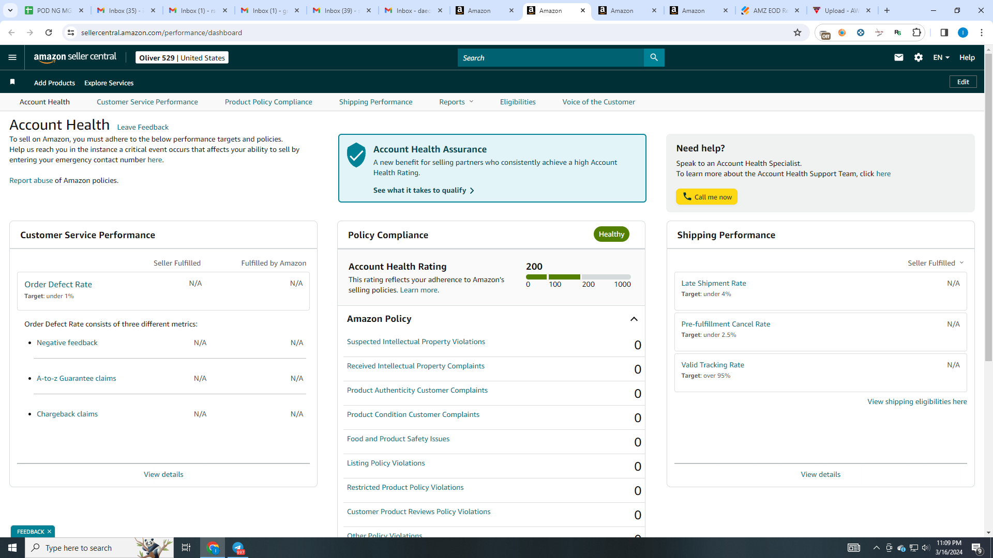Click the browser address bar

point(434,33)
